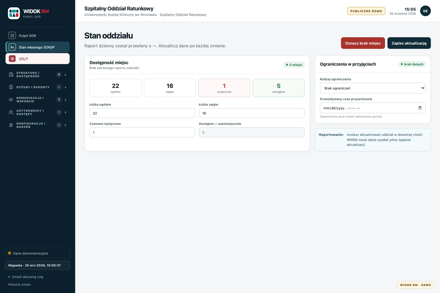This screenshot has width=440, height=293.
Task: Click the Czasowo wyłączone input field
Action: [x=142, y=132]
